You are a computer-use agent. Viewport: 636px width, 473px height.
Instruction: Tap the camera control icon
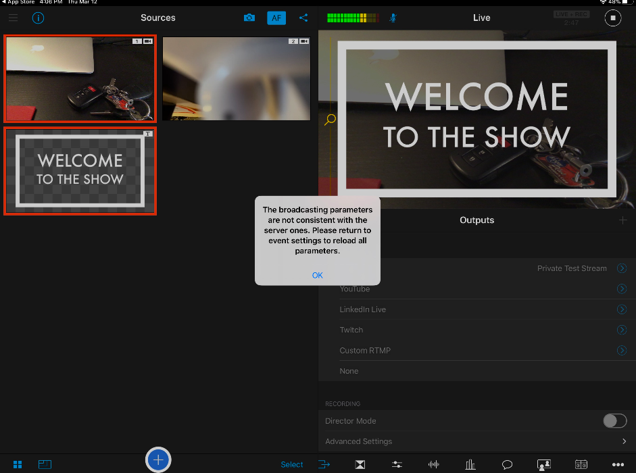coord(249,18)
